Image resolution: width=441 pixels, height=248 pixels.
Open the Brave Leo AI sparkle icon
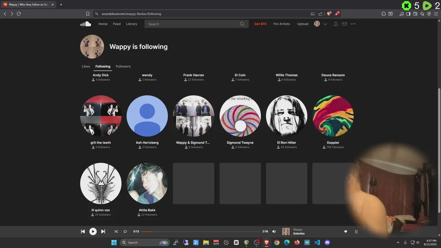(x=422, y=14)
